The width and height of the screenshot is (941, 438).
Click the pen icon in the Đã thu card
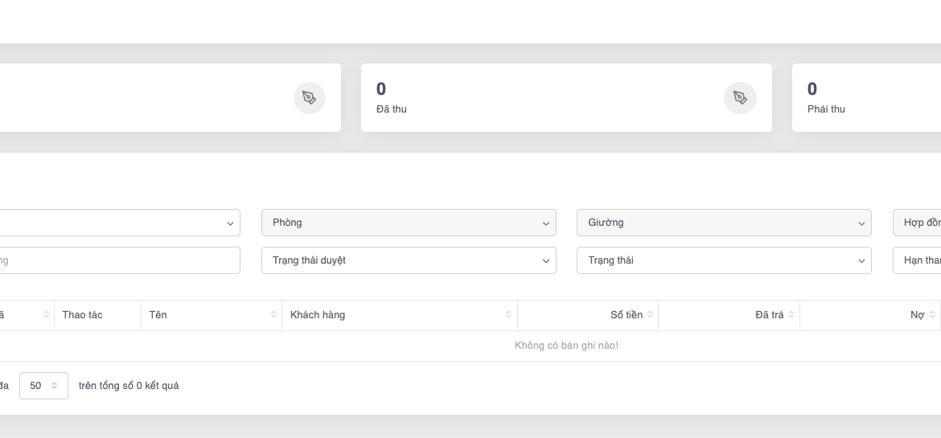pyautogui.click(x=740, y=98)
